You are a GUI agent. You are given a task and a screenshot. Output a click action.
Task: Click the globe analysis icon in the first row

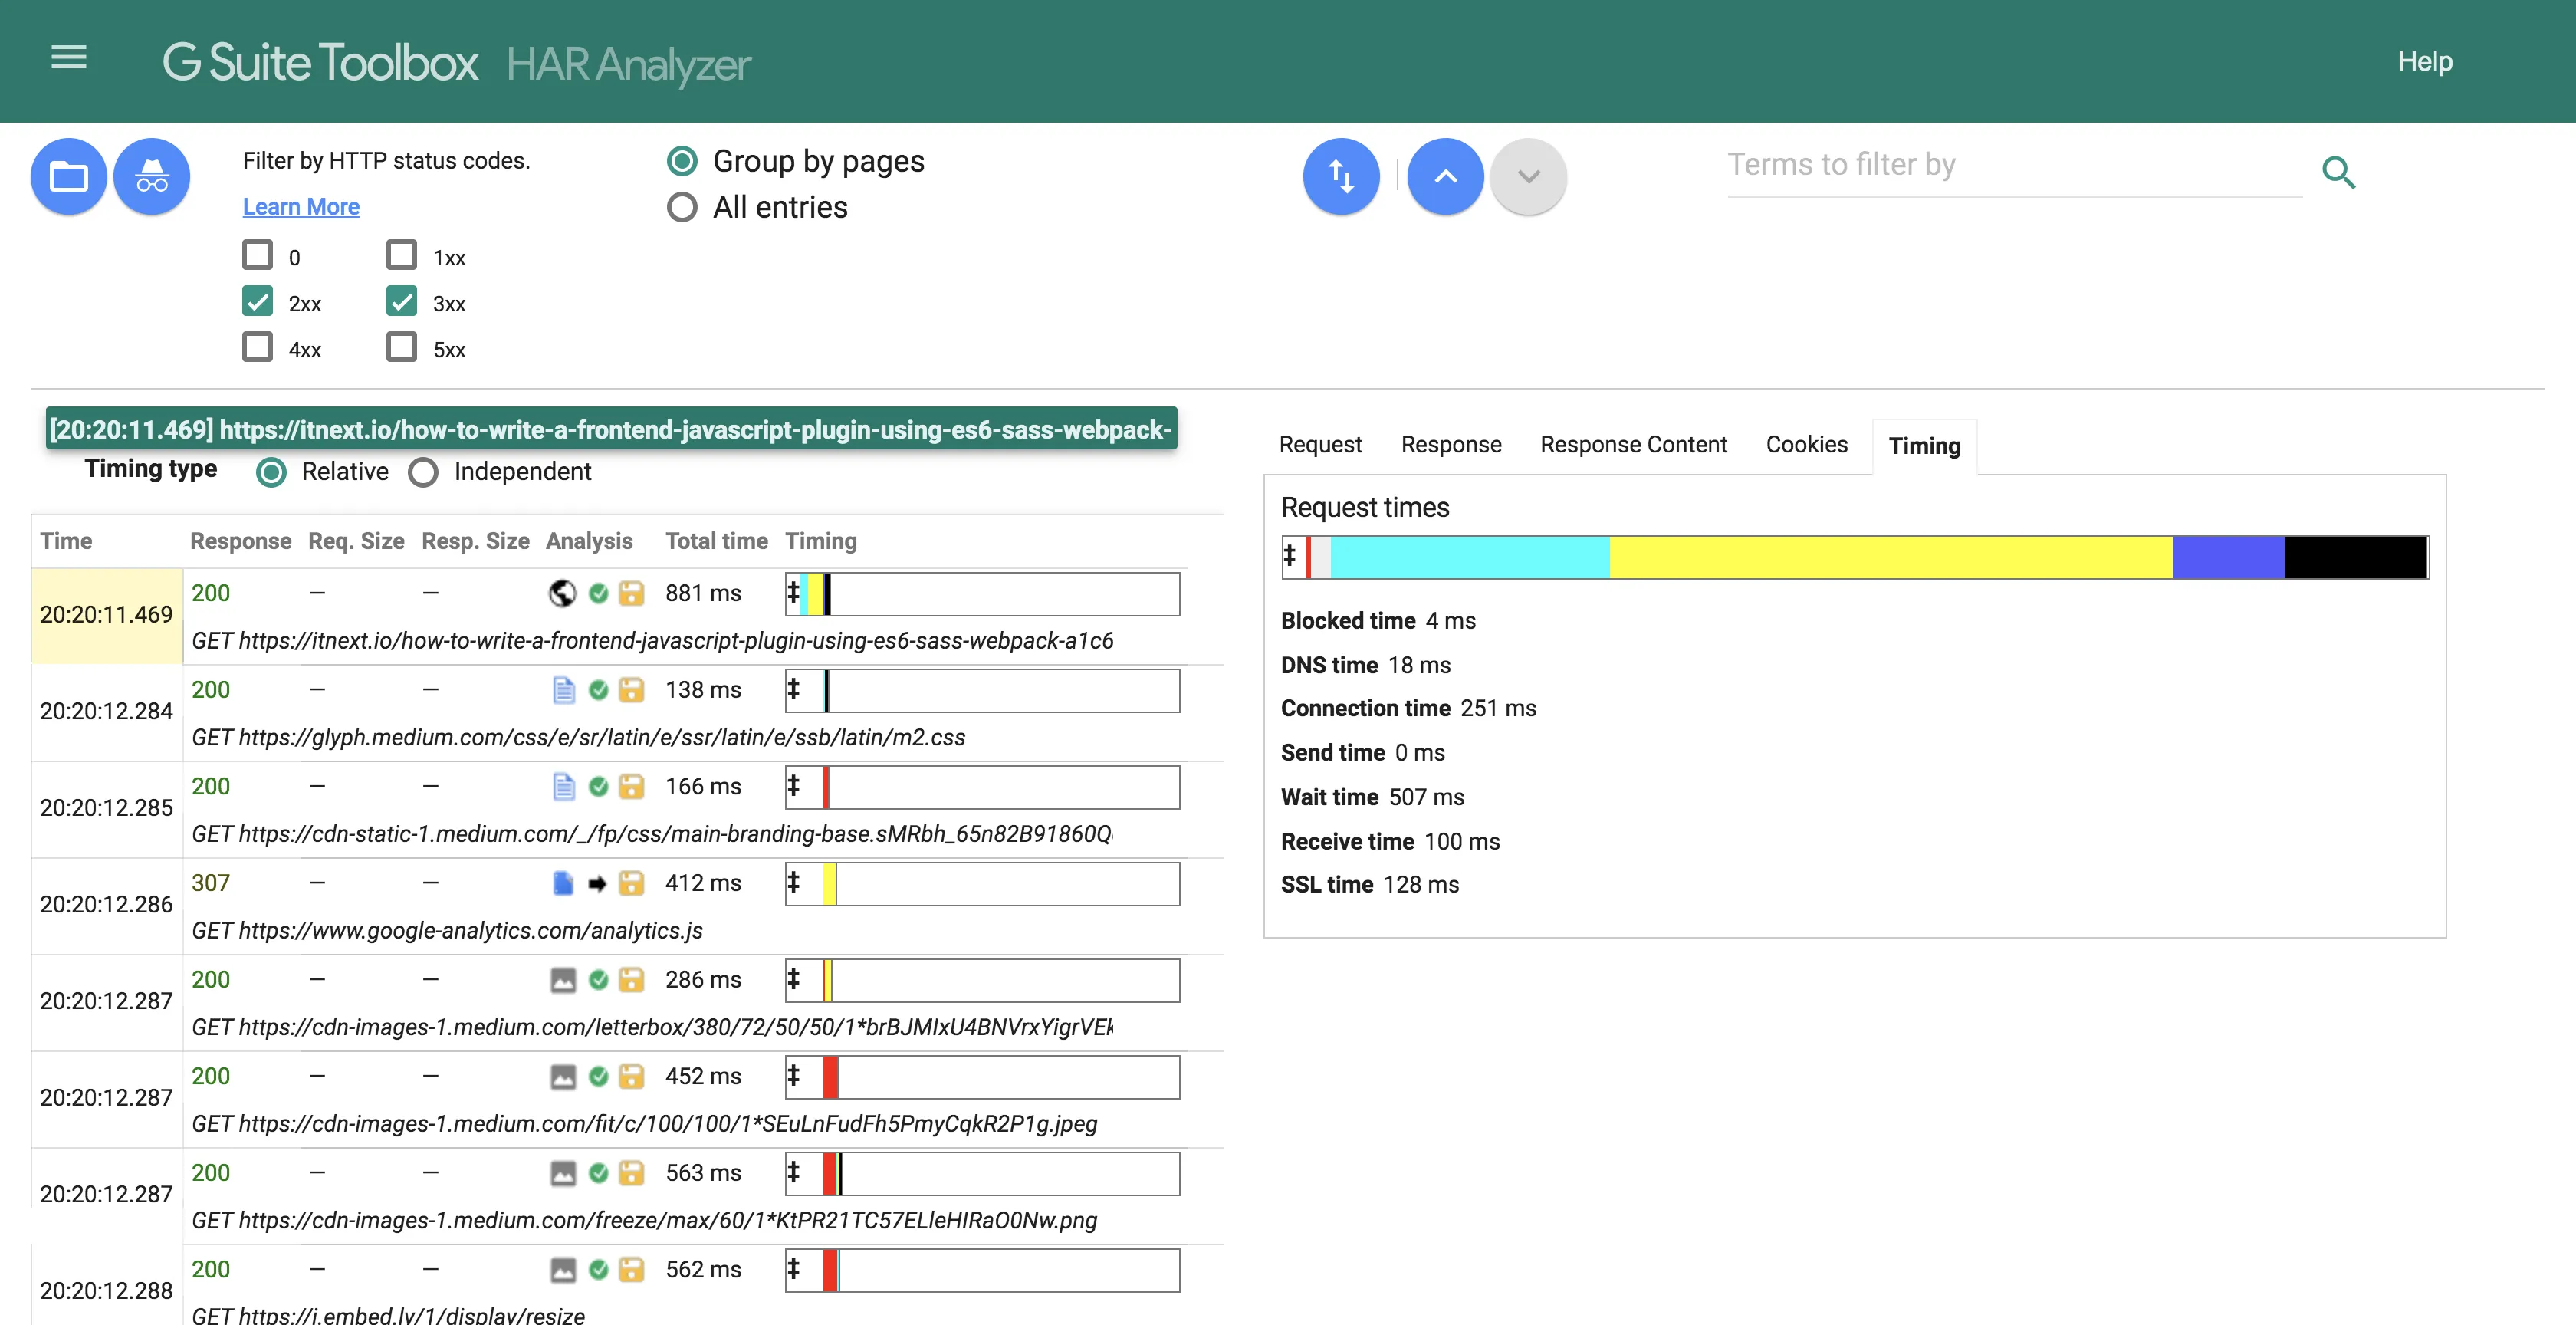(563, 593)
